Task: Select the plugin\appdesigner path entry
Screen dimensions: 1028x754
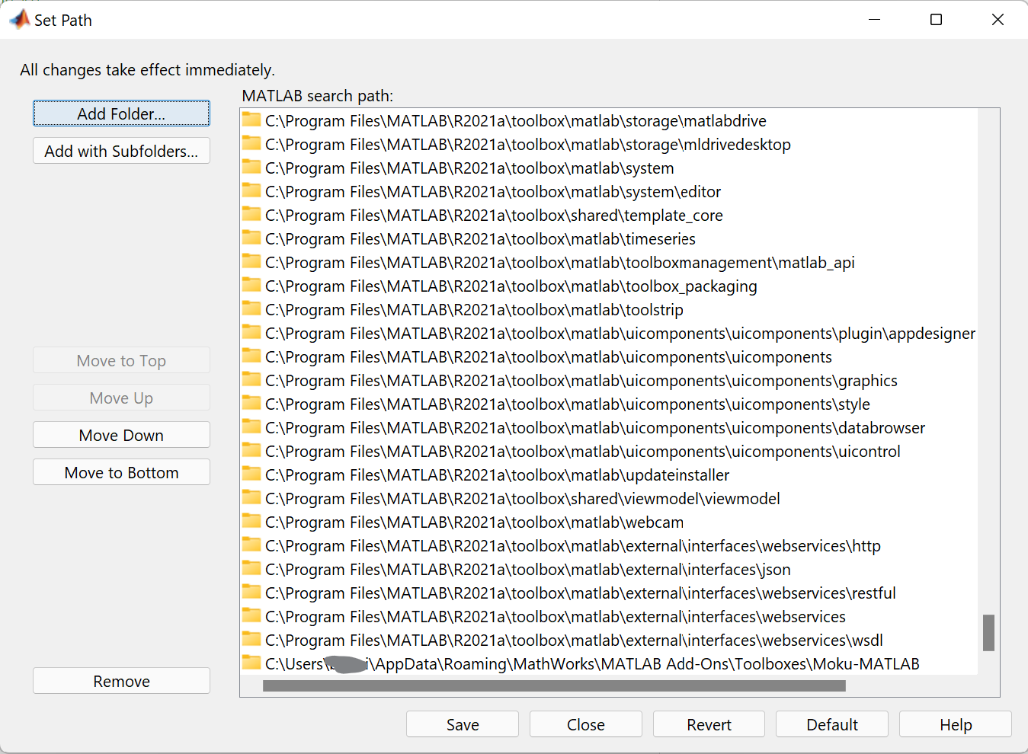Action: pos(620,334)
